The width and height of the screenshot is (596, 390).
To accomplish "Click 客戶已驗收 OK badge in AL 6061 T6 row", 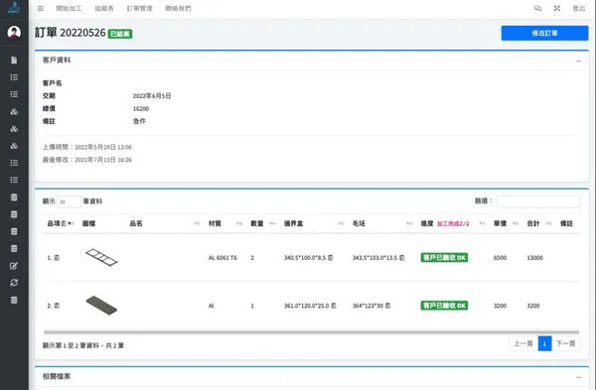I will (444, 258).
